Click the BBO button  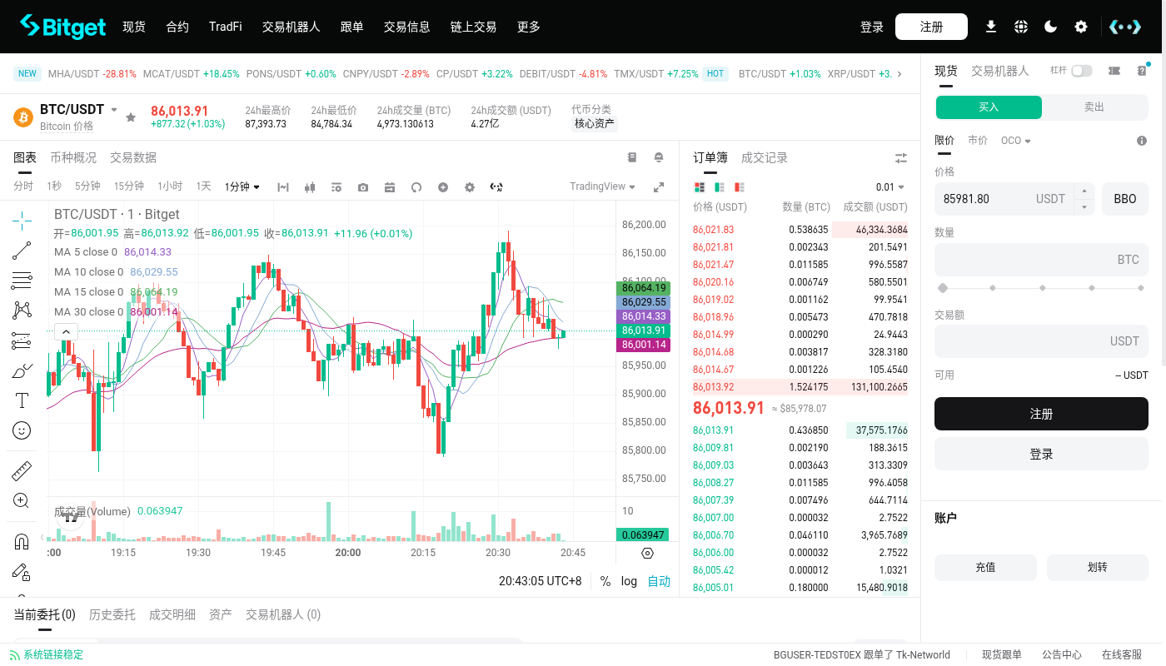[1125, 199]
